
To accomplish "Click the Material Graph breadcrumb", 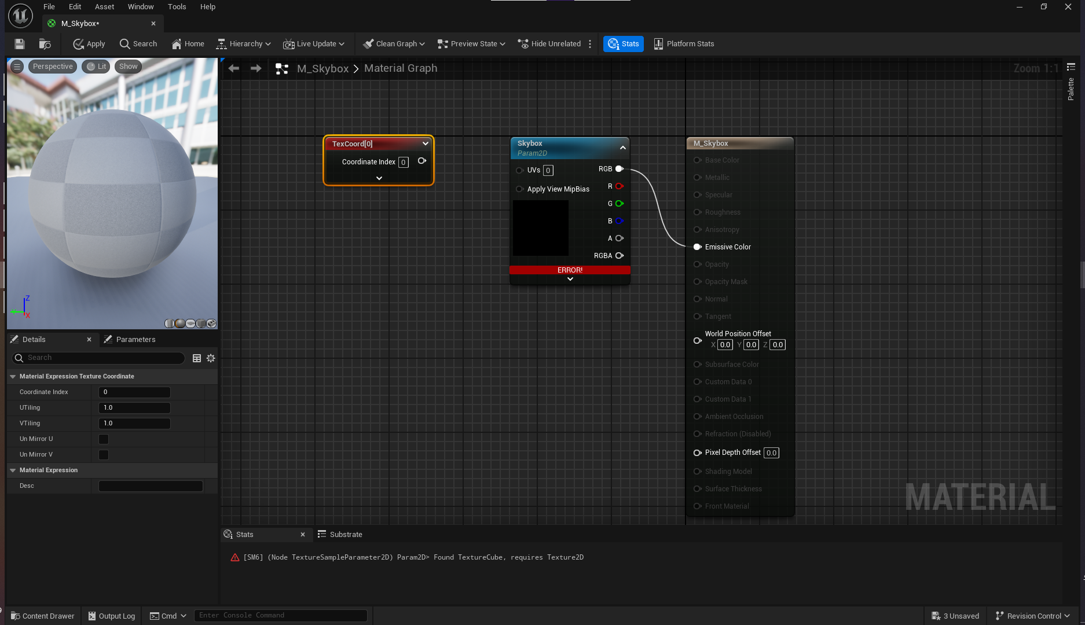I will click(x=401, y=68).
